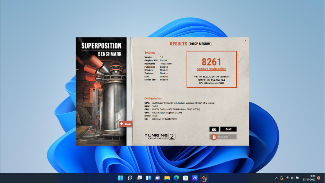
Task: Click the Driver 466.6 line
Action: pyautogui.click(x=151, y=116)
